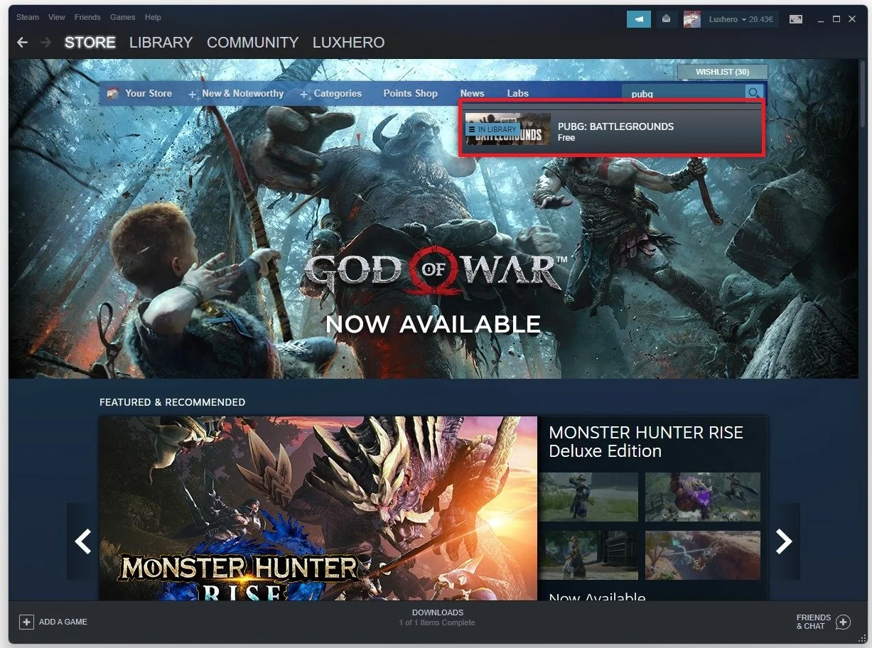Show previous featured carousel item
872x648 pixels.
[82, 541]
